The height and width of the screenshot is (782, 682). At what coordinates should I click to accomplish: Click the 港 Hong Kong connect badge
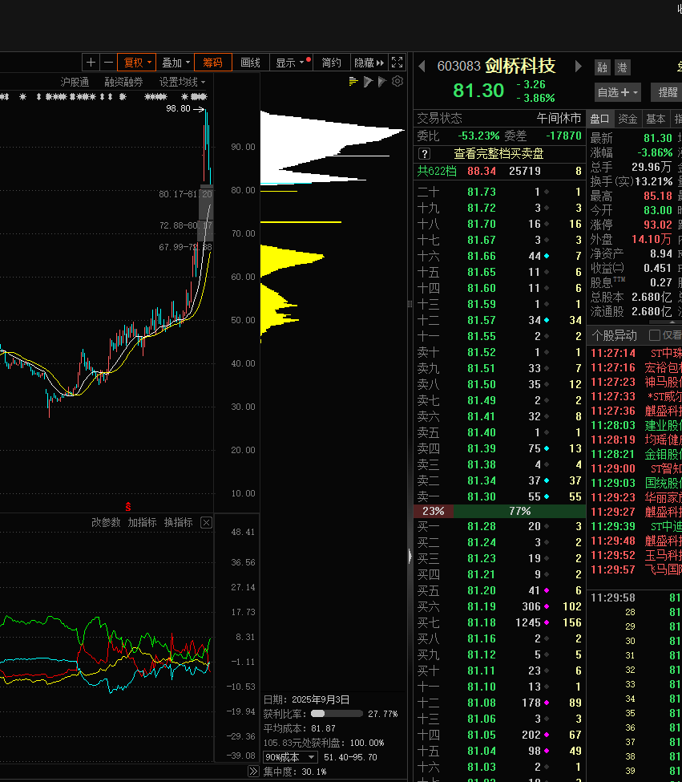coord(622,67)
